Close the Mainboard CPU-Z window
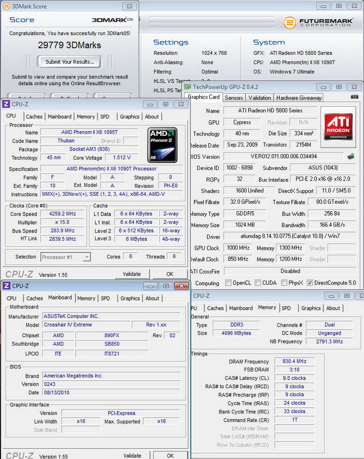Viewport: 364px width, 459px height. pyautogui.click(x=181, y=286)
